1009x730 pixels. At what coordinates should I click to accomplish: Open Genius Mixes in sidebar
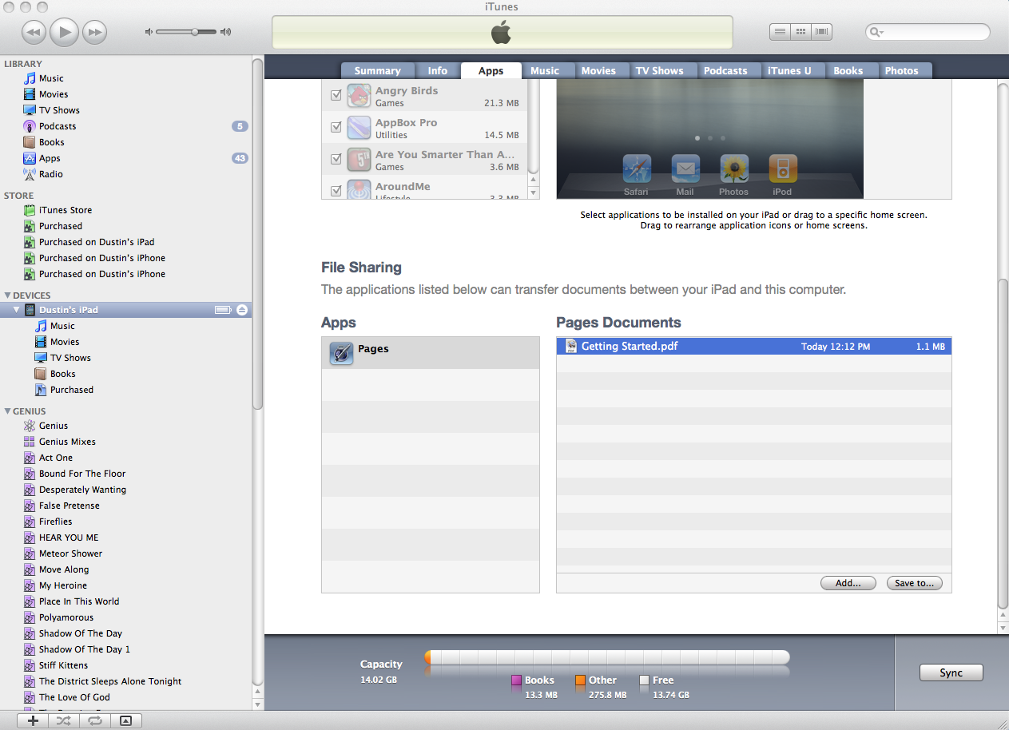pos(67,442)
